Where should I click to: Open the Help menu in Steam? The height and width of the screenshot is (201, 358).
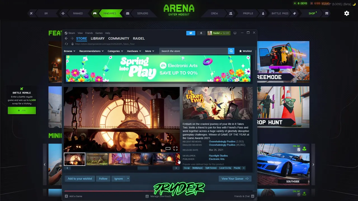pyautogui.click(x=108, y=33)
